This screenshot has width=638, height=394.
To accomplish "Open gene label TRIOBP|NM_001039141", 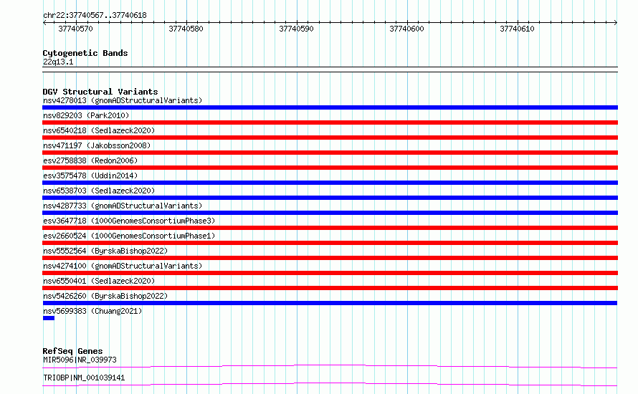I will point(84,378).
